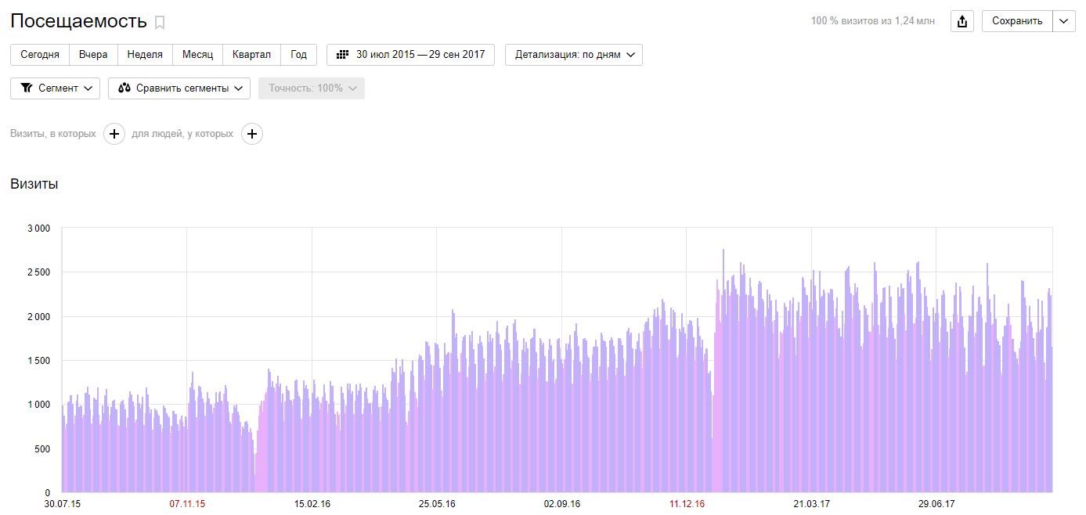Screen dimensions: 1086x515
Task: Click the Сохранить button
Action: tap(1017, 21)
